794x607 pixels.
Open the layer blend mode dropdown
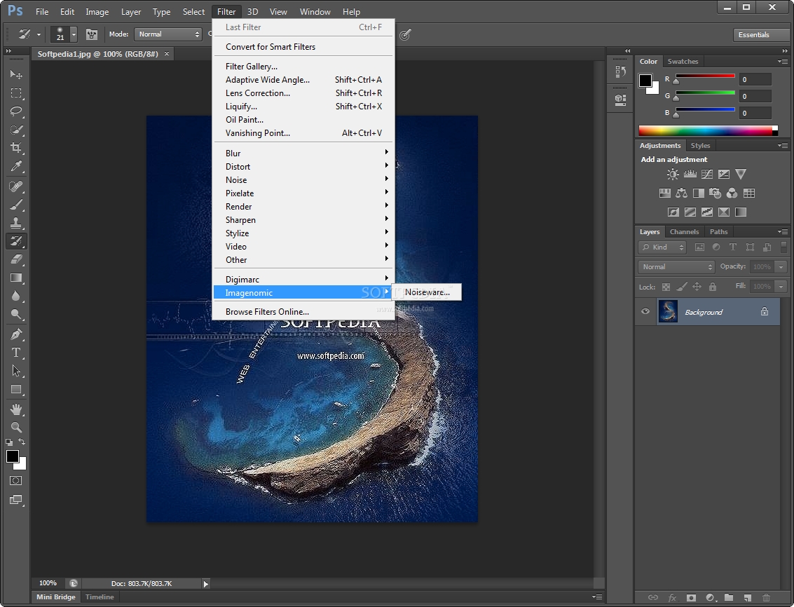click(x=676, y=266)
